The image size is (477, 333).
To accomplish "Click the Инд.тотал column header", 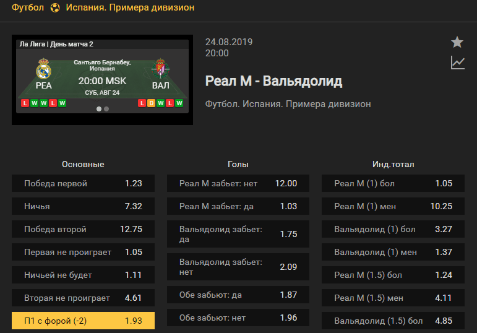I will coord(393,165).
